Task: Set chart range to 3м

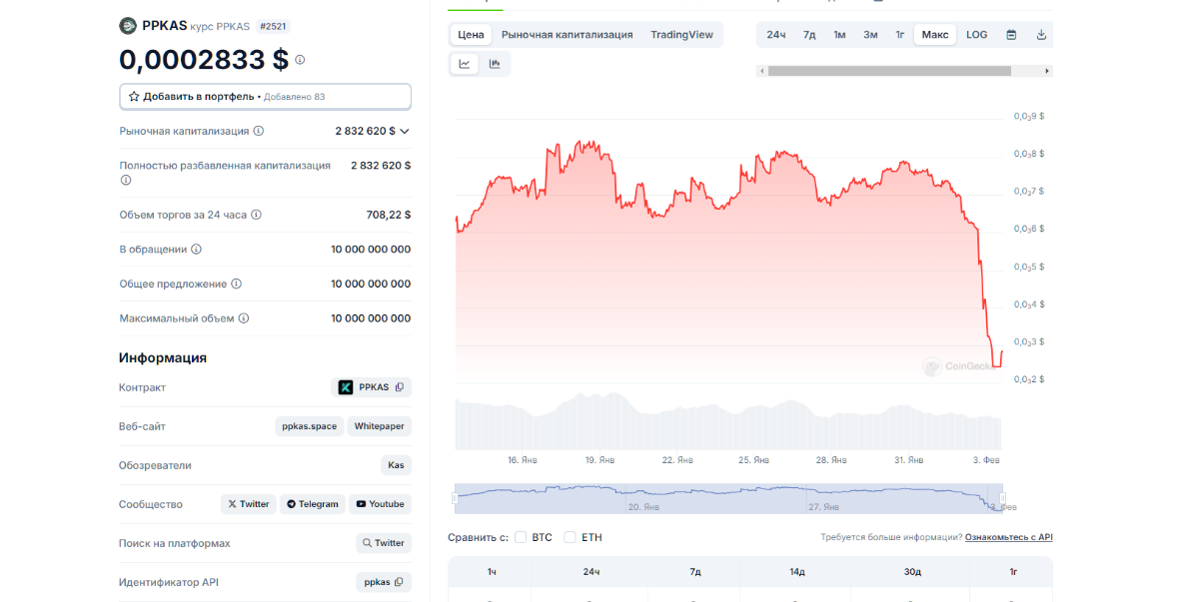Action: [870, 35]
